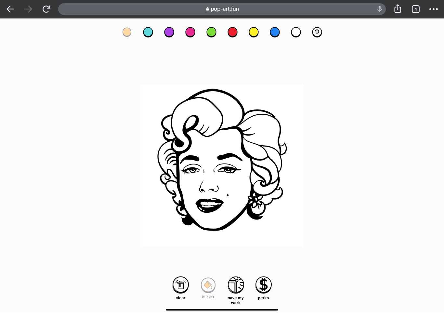Open the browser tabs counter
Viewport: 444px width, 313px height.
415,9
